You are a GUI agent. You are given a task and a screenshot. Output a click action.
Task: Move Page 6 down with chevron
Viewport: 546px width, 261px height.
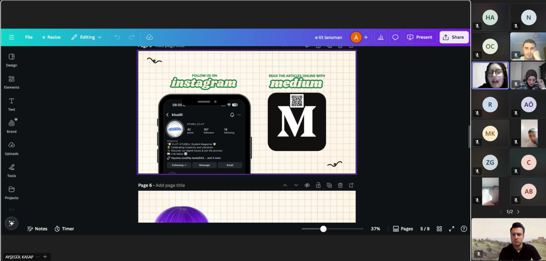(x=296, y=185)
